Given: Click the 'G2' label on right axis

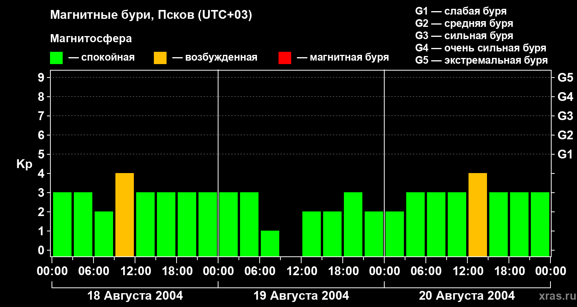Looking at the screenshot, I should point(565,135).
